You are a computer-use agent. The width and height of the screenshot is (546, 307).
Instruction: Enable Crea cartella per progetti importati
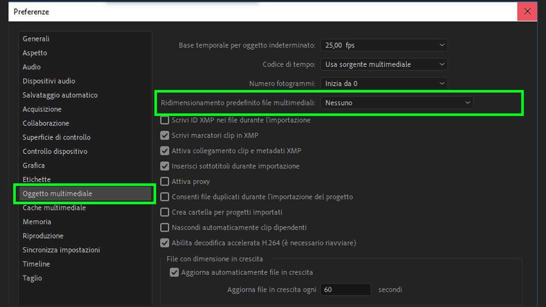(165, 212)
